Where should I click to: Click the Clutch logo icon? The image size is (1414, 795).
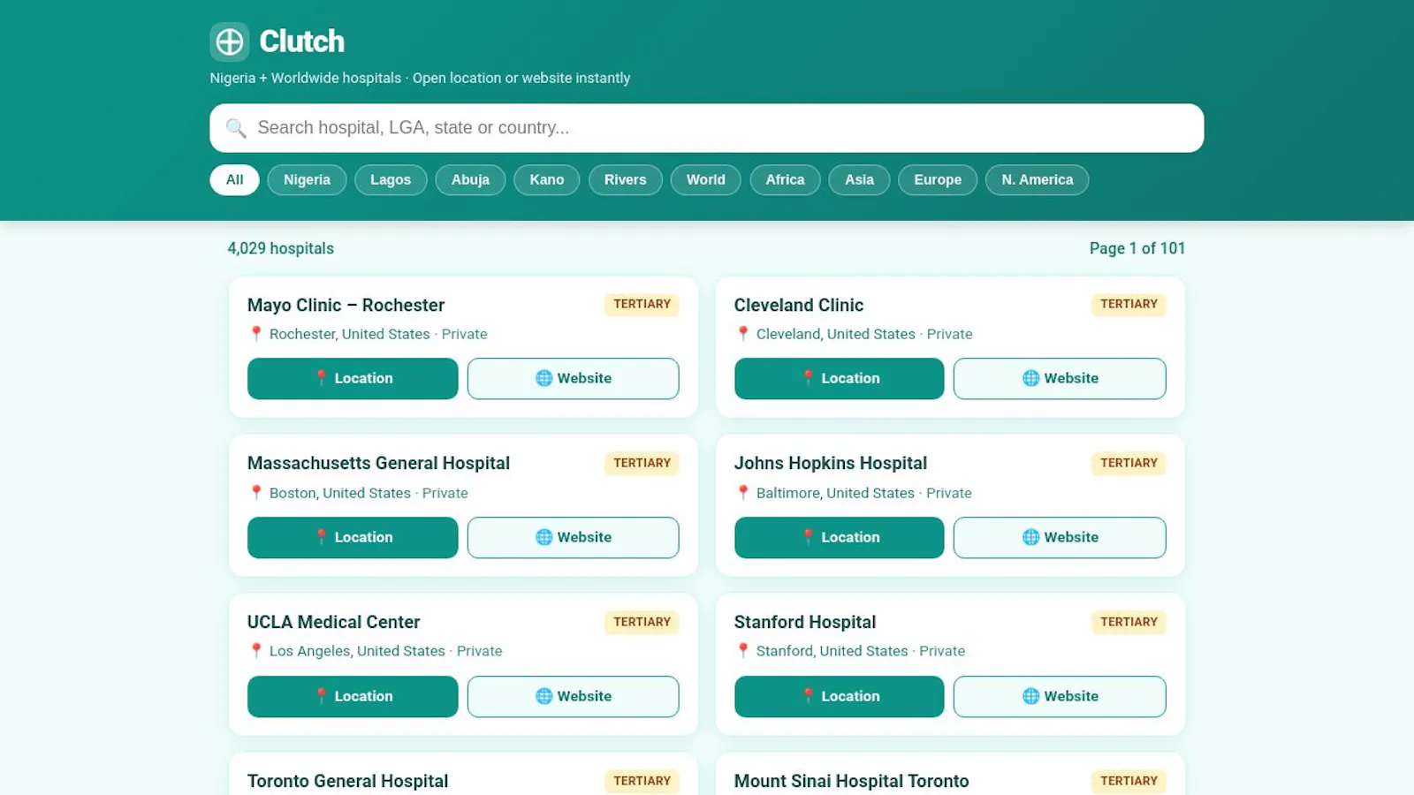point(229,42)
